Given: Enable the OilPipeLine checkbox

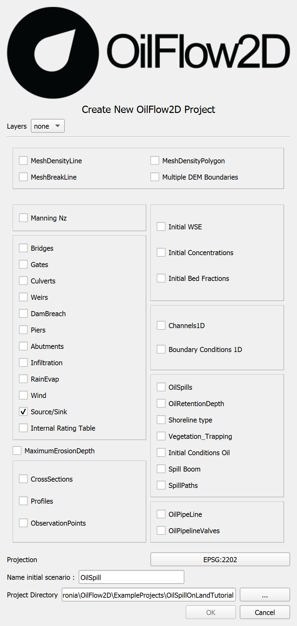Looking at the screenshot, I should [161, 514].
